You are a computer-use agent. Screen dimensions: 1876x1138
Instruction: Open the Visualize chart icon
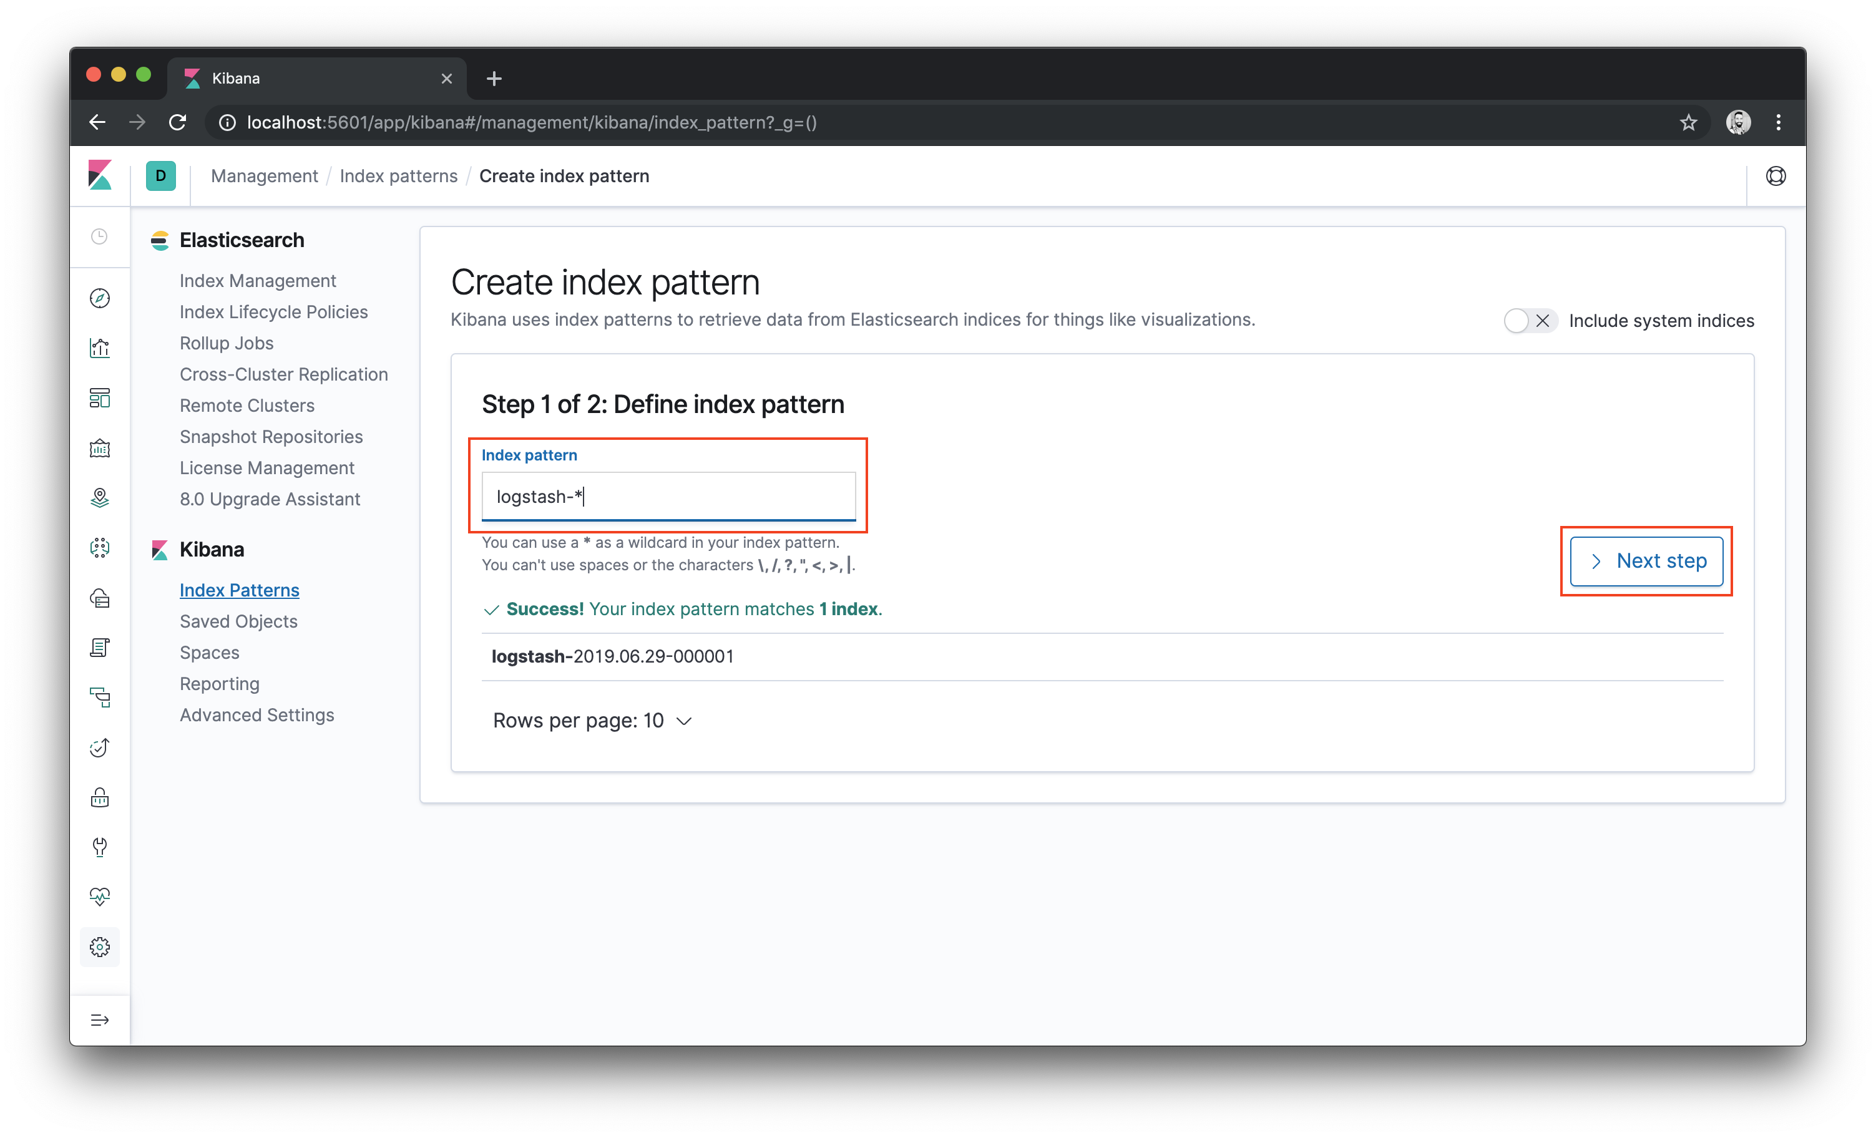tap(100, 348)
